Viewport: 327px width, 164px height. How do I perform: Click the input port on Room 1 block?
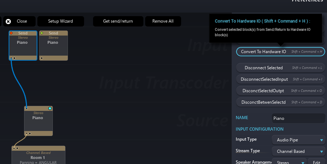14,148
